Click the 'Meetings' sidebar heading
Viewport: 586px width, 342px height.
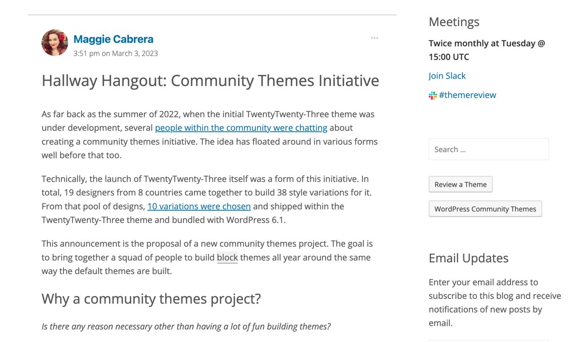coord(453,21)
